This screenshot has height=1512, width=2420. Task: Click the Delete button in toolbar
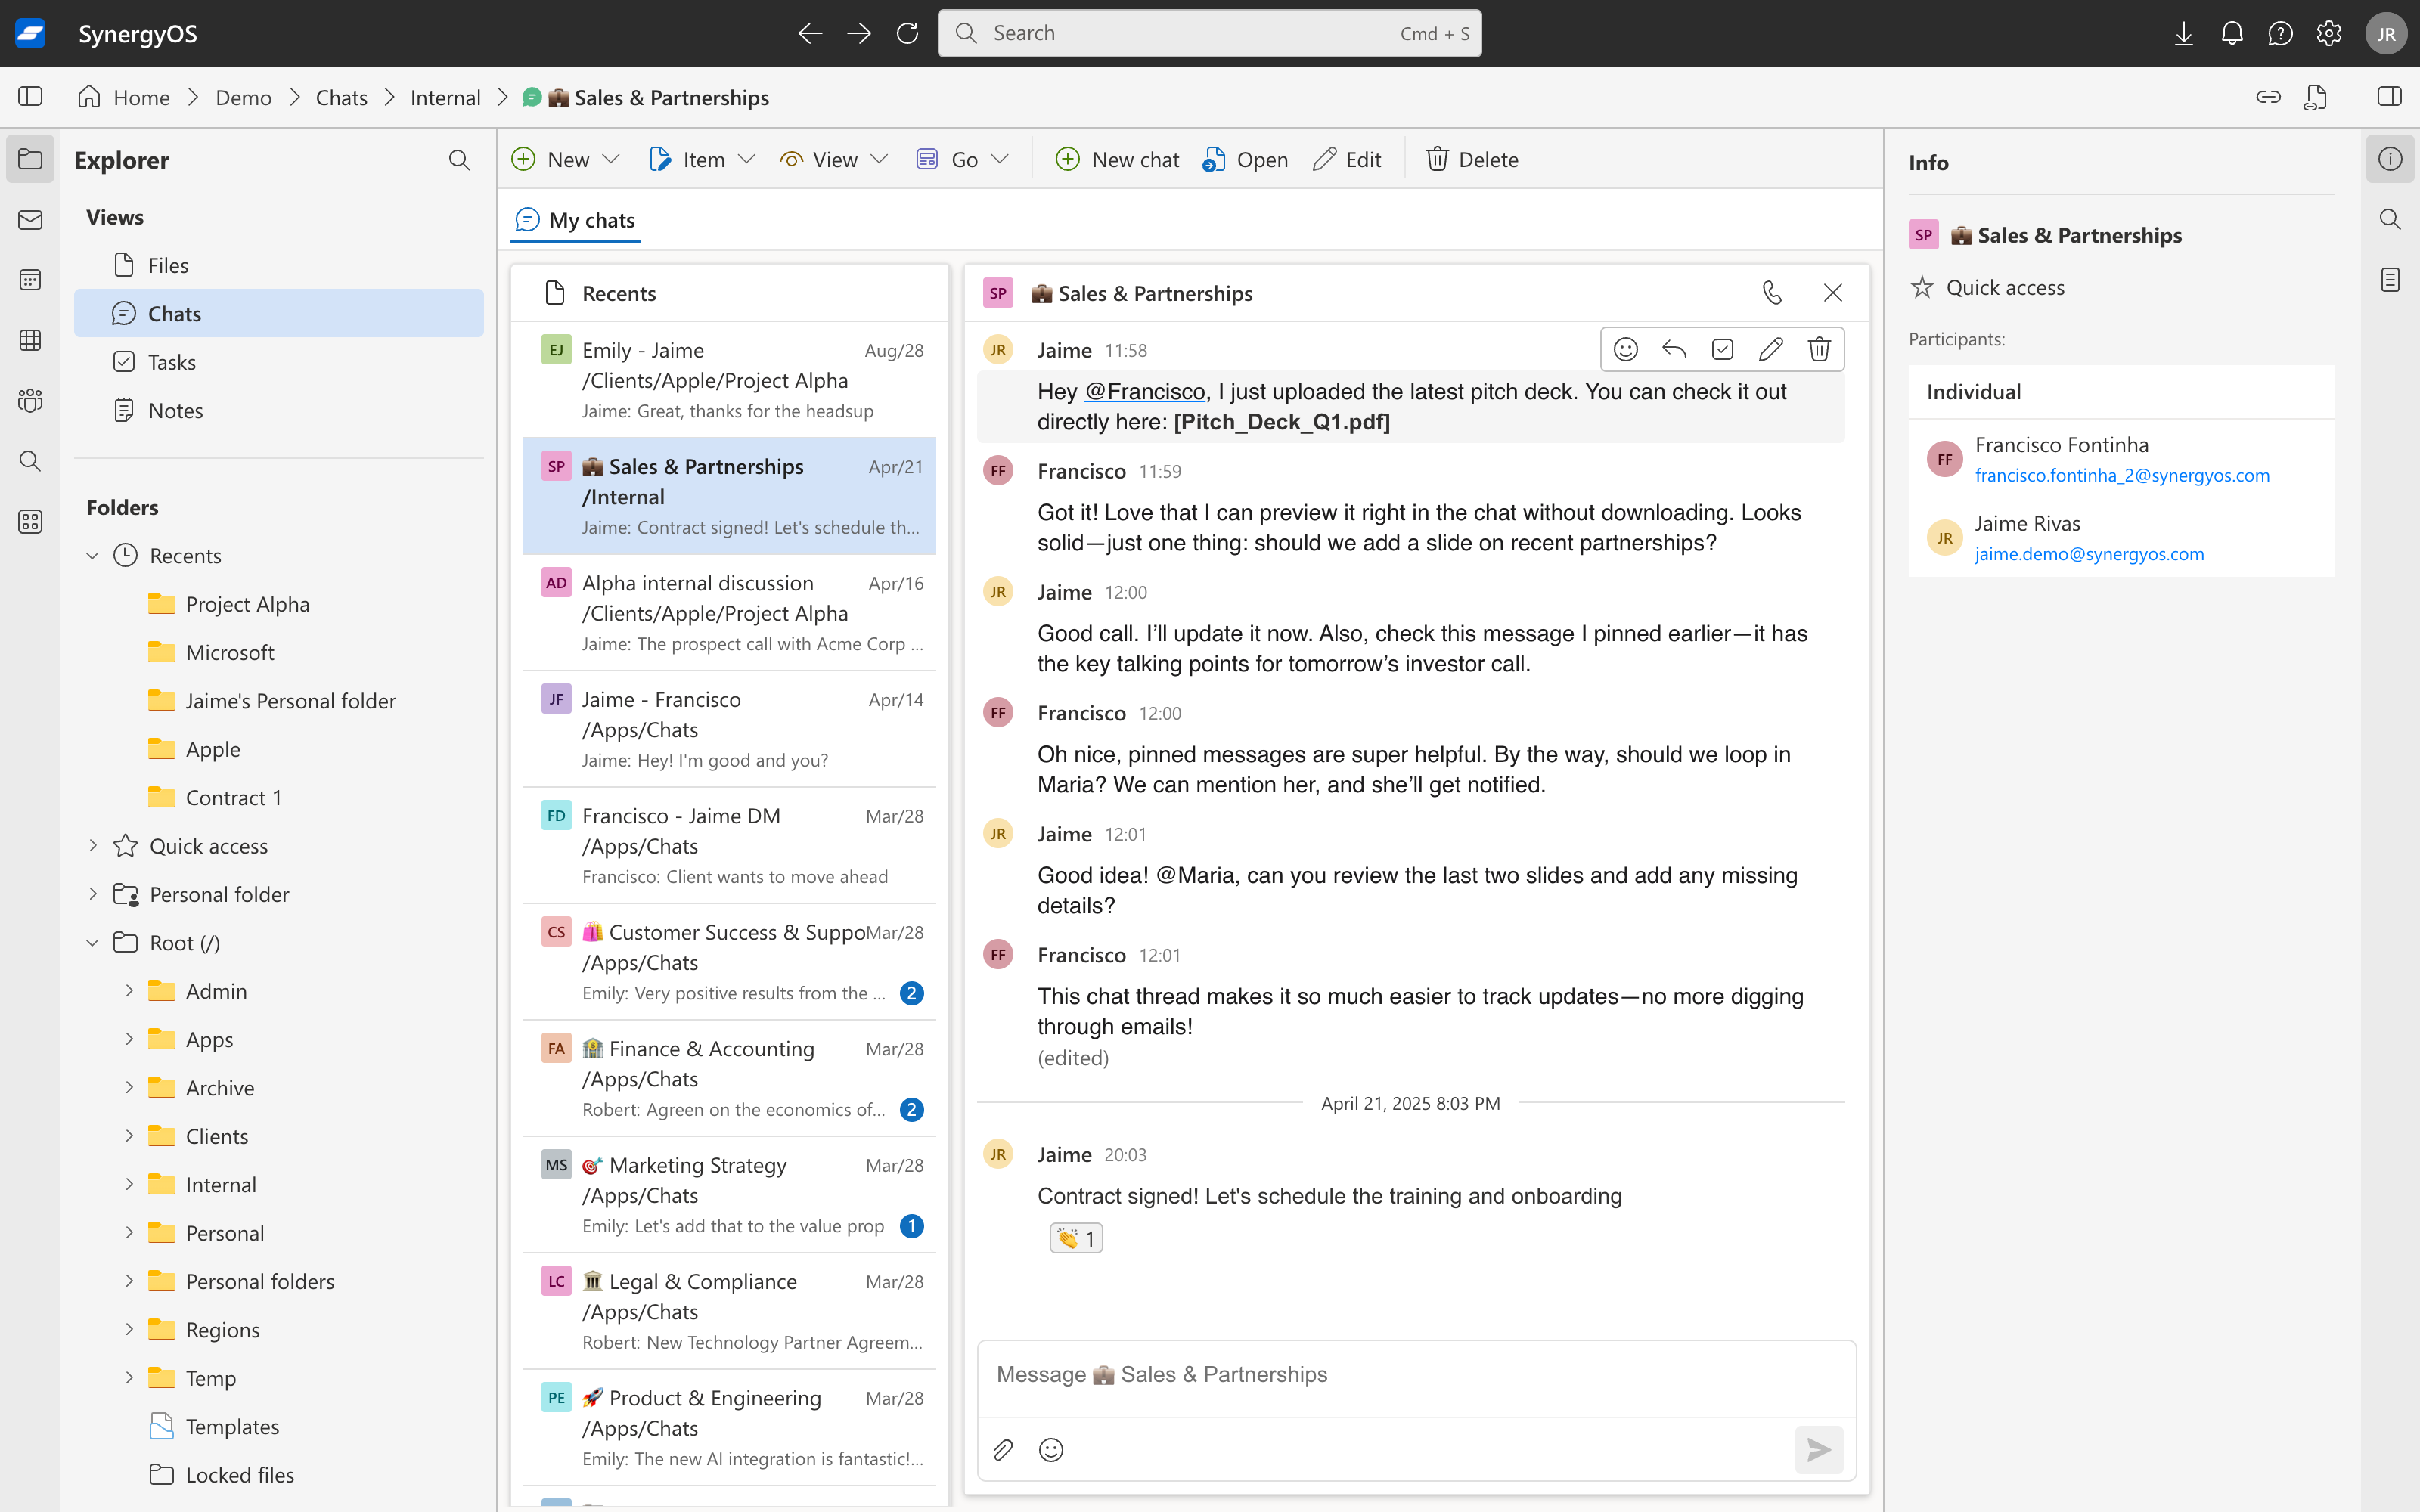coord(1472,160)
